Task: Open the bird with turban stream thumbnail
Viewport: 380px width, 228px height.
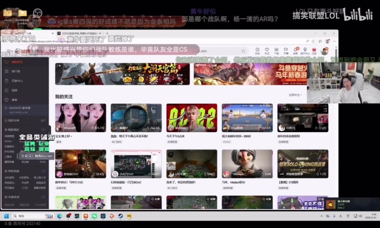Action: pos(247,164)
